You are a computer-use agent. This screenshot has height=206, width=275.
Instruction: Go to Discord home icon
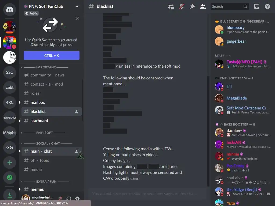pyautogui.click(x=10, y=10)
